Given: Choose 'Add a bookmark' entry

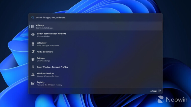Looking at the screenshot, I should tap(95, 52).
